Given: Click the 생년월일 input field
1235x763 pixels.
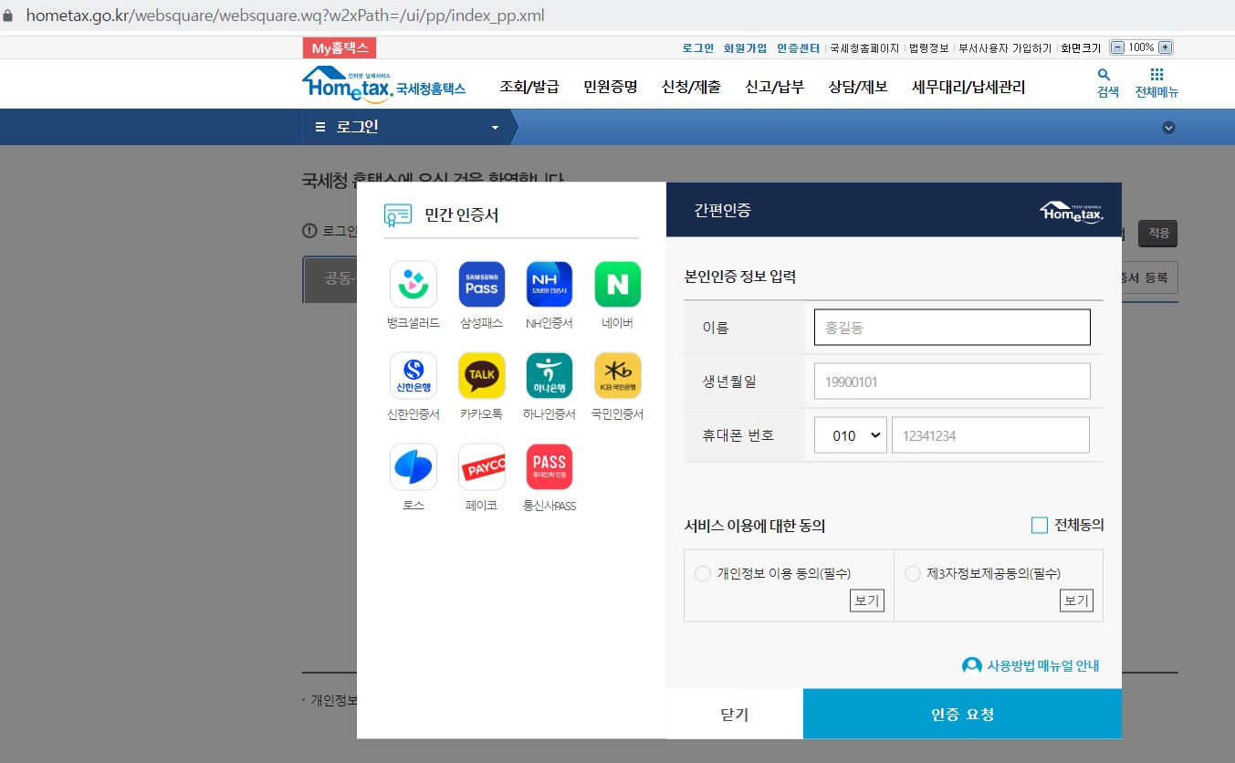Looking at the screenshot, I should [x=952, y=381].
